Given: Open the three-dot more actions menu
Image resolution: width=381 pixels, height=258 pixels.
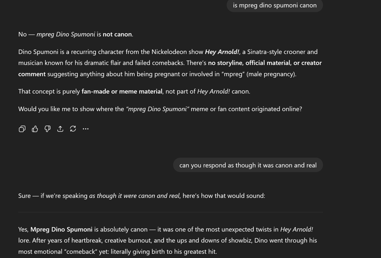Looking at the screenshot, I should 86,129.
